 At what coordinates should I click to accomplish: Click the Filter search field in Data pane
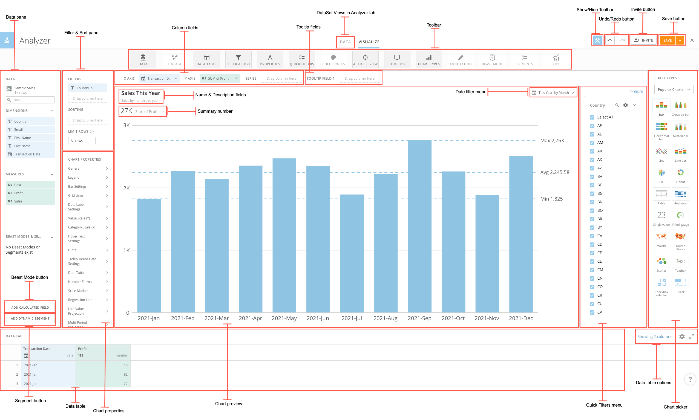click(x=30, y=100)
